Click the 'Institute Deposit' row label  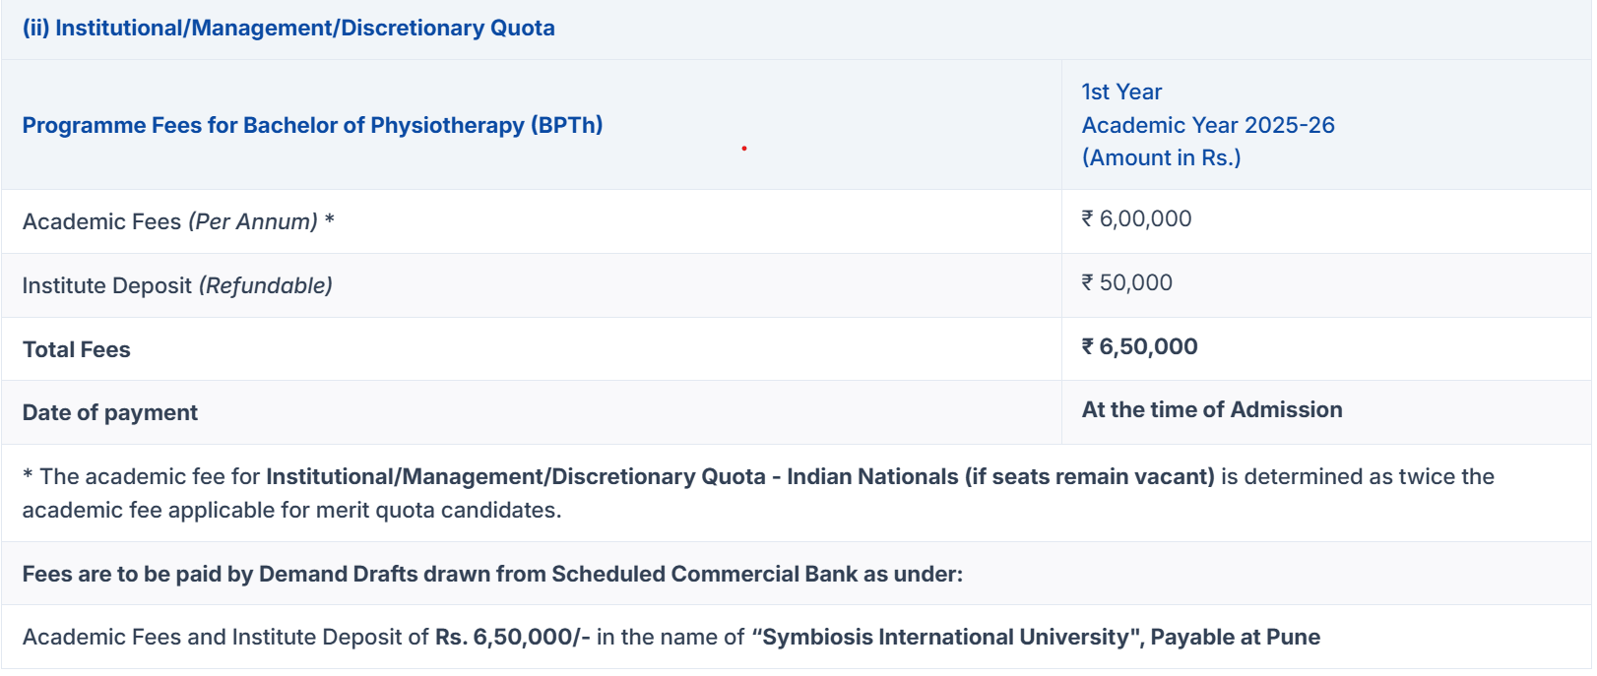[107, 285]
